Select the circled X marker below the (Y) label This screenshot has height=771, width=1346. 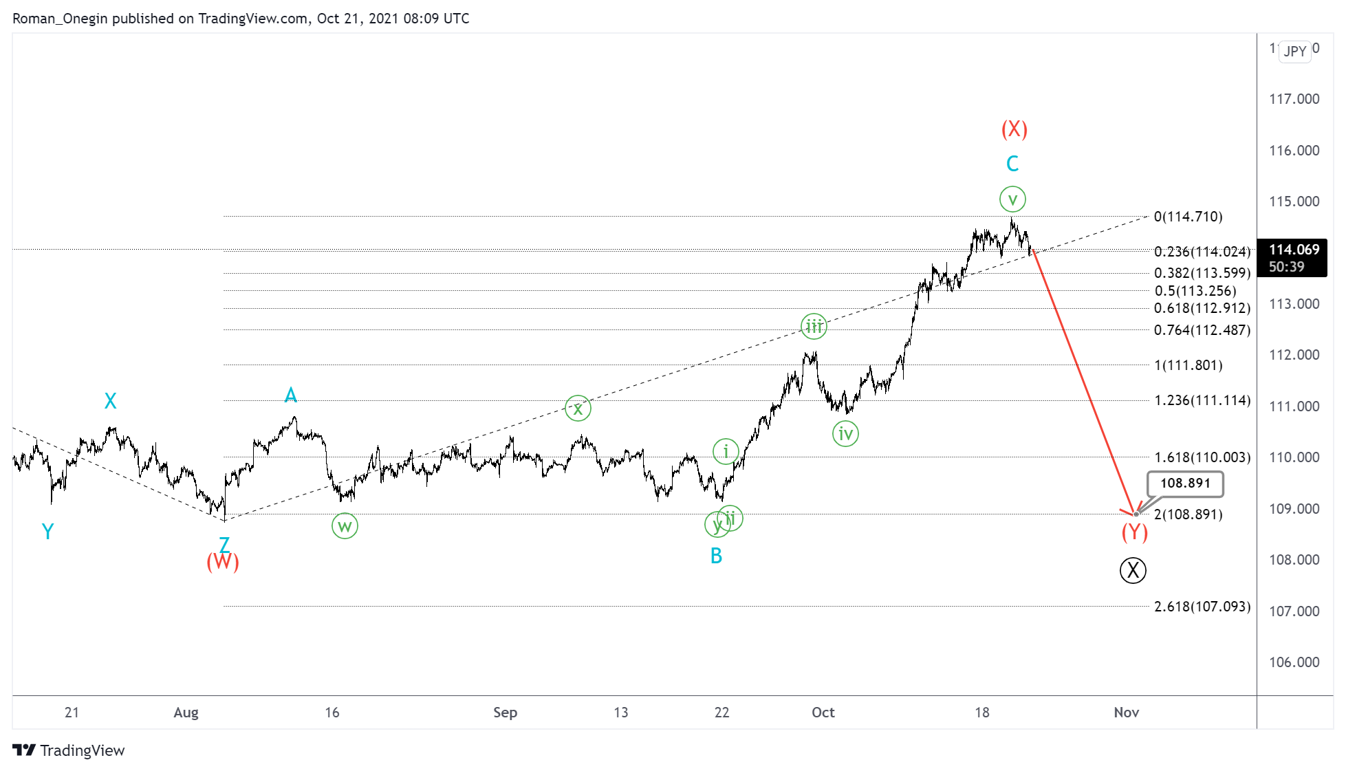point(1133,569)
